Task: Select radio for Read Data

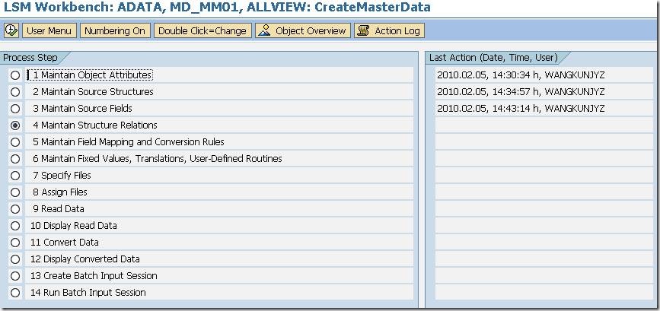Action: 15,209
